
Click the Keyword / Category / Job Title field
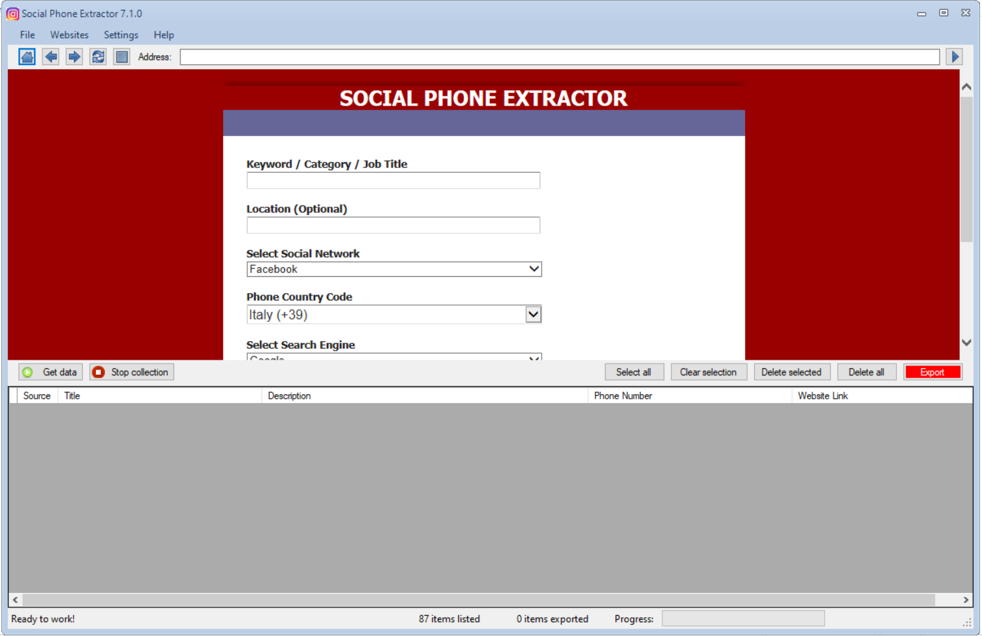393,181
